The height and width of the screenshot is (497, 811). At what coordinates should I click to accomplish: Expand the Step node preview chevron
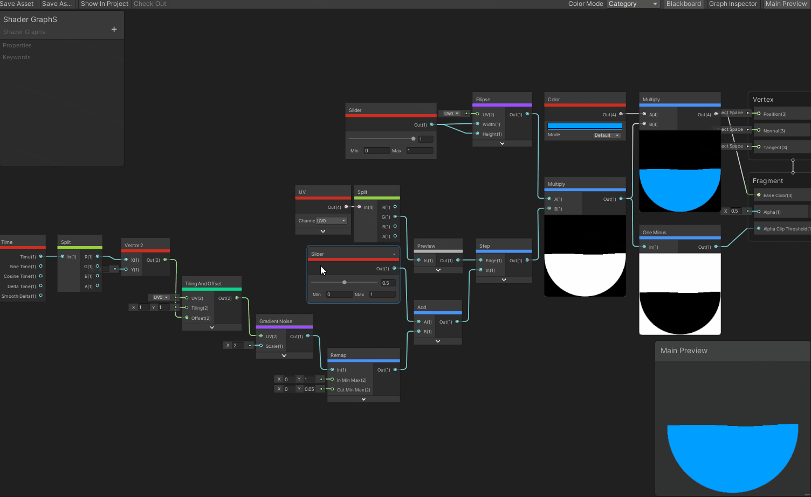[x=504, y=279]
